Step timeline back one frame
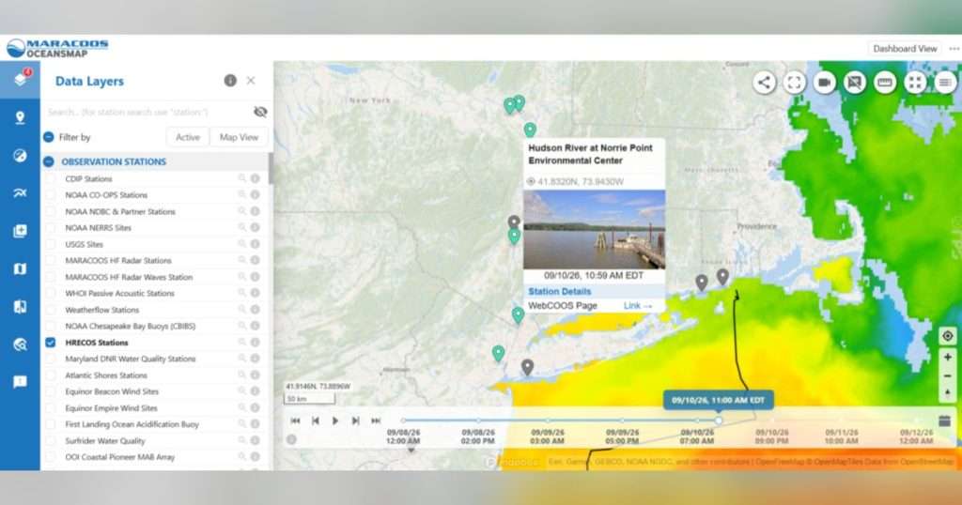The height and width of the screenshot is (505, 962). (316, 421)
